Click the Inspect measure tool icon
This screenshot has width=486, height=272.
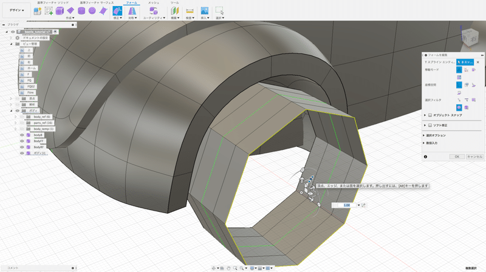(190, 11)
